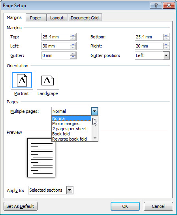Click the Help question mark button

156,6
